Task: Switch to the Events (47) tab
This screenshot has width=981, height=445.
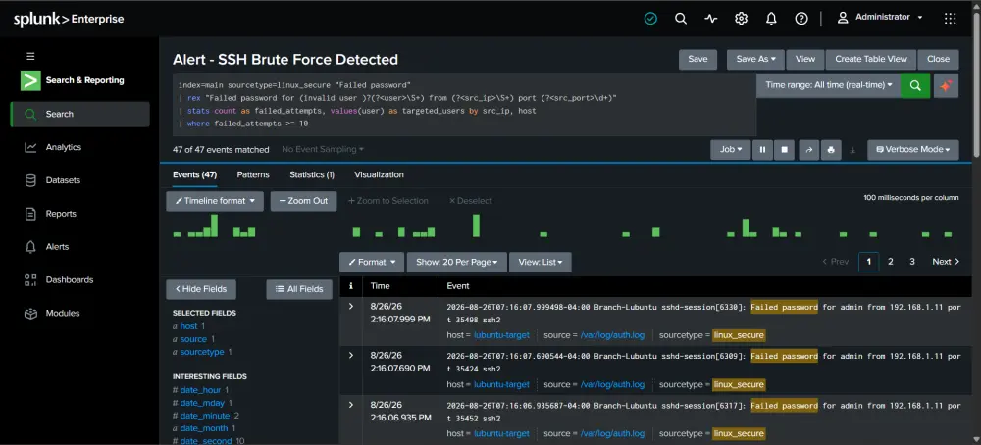Action: click(x=194, y=175)
